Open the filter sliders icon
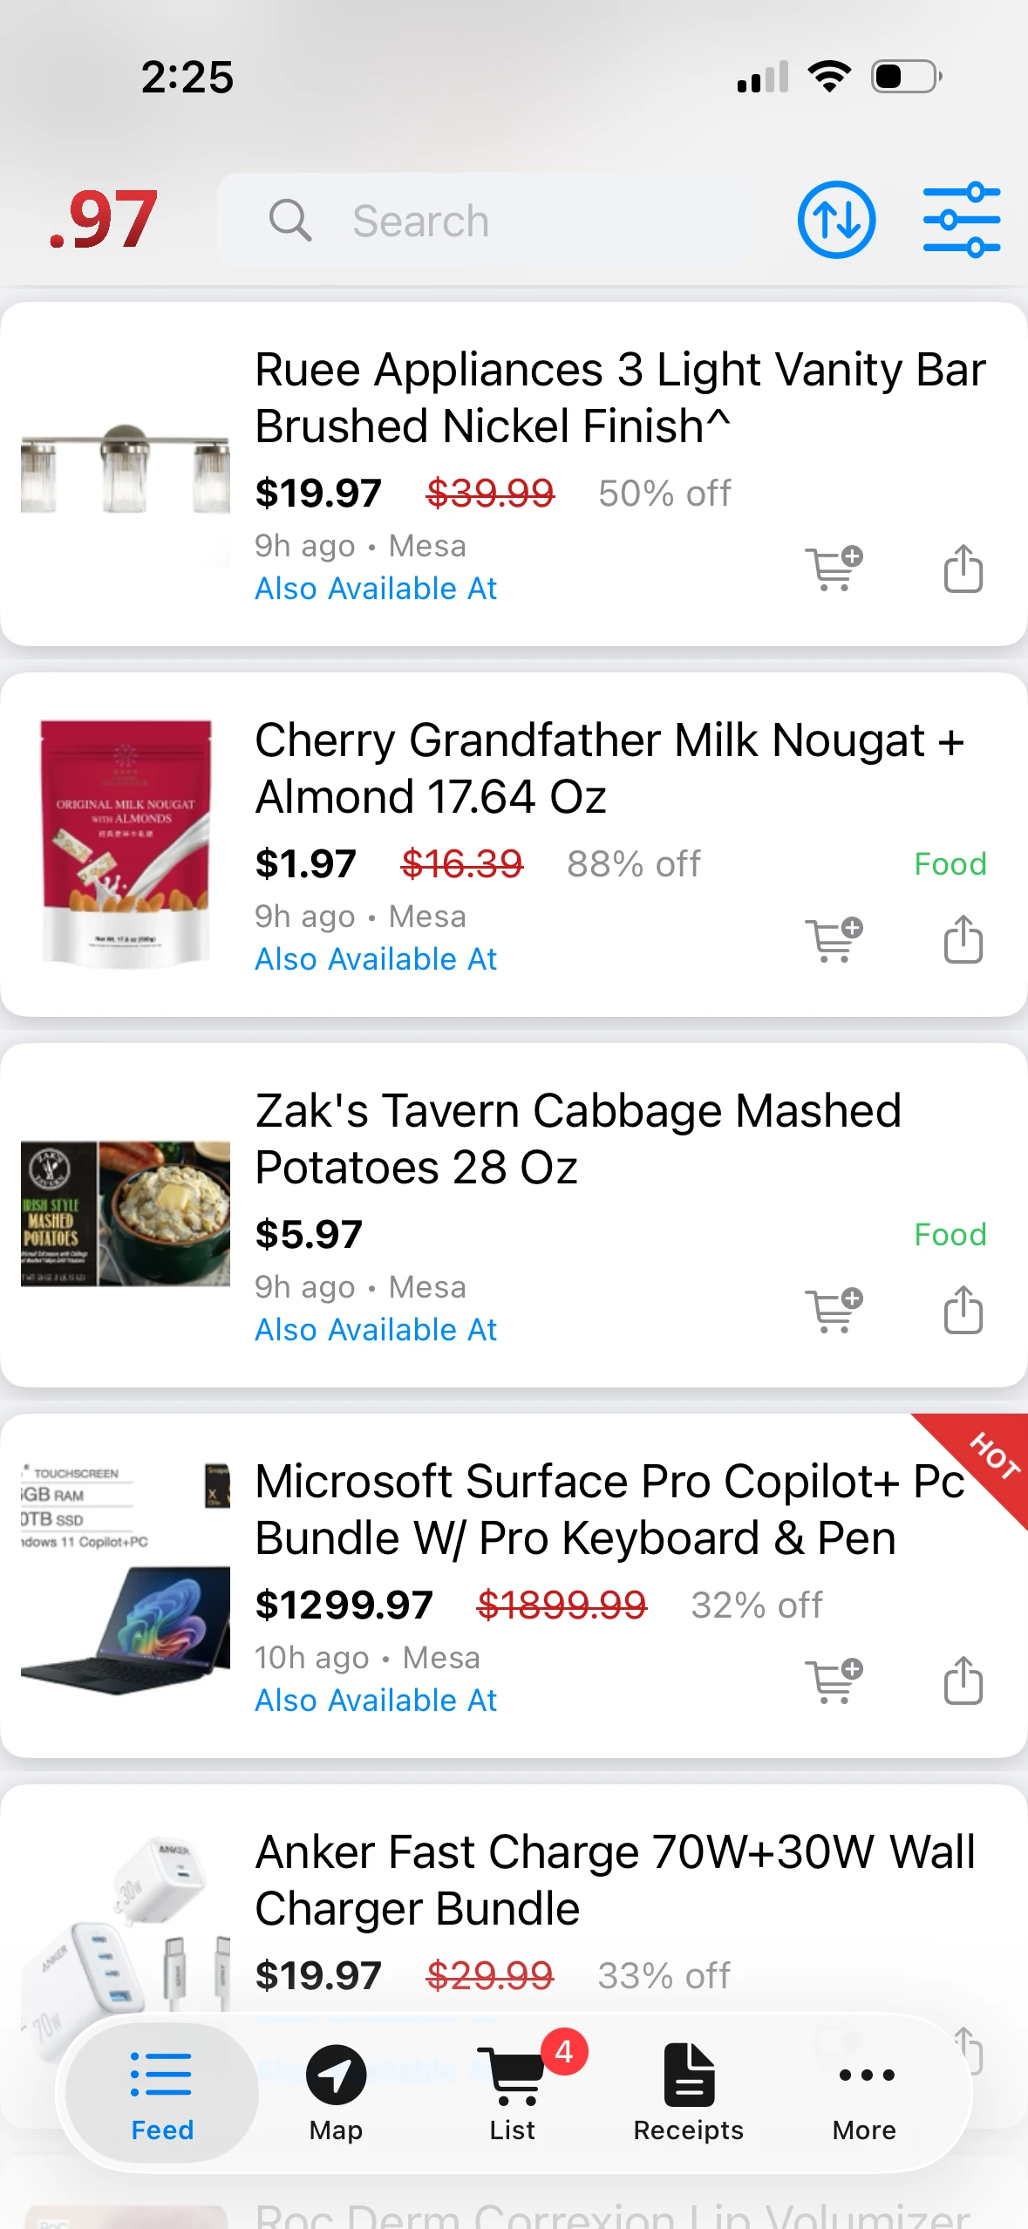Viewport: 1028px width, 2229px height. pos(962,220)
